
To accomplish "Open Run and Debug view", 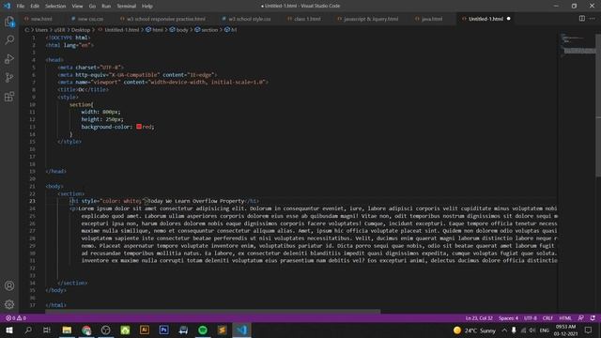I will click(9, 58).
